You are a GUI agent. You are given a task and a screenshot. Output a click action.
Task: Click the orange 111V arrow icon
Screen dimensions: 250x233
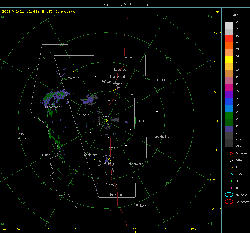[x=229, y=167]
